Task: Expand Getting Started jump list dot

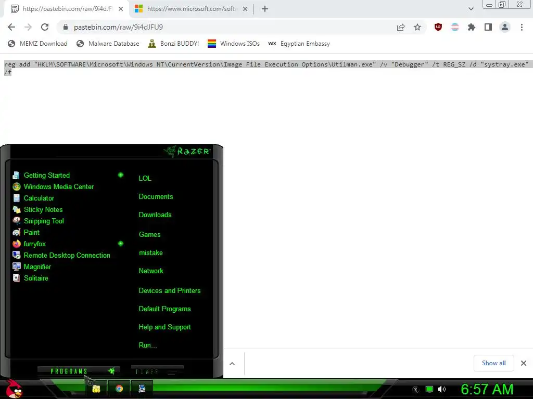Action: tap(120, 175)
